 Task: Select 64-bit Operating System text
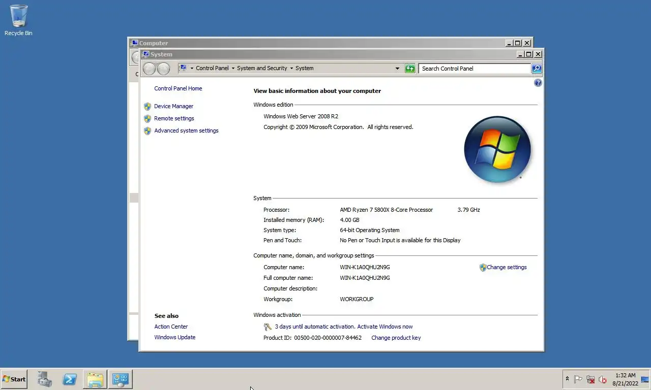[369, 230]
